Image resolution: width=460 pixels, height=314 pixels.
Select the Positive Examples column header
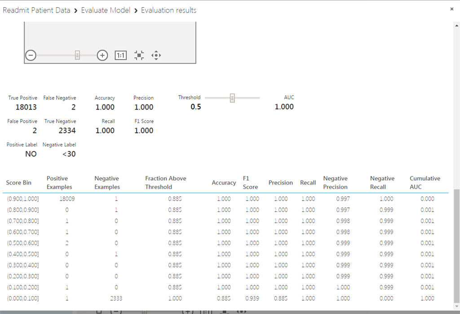point(59,183)
